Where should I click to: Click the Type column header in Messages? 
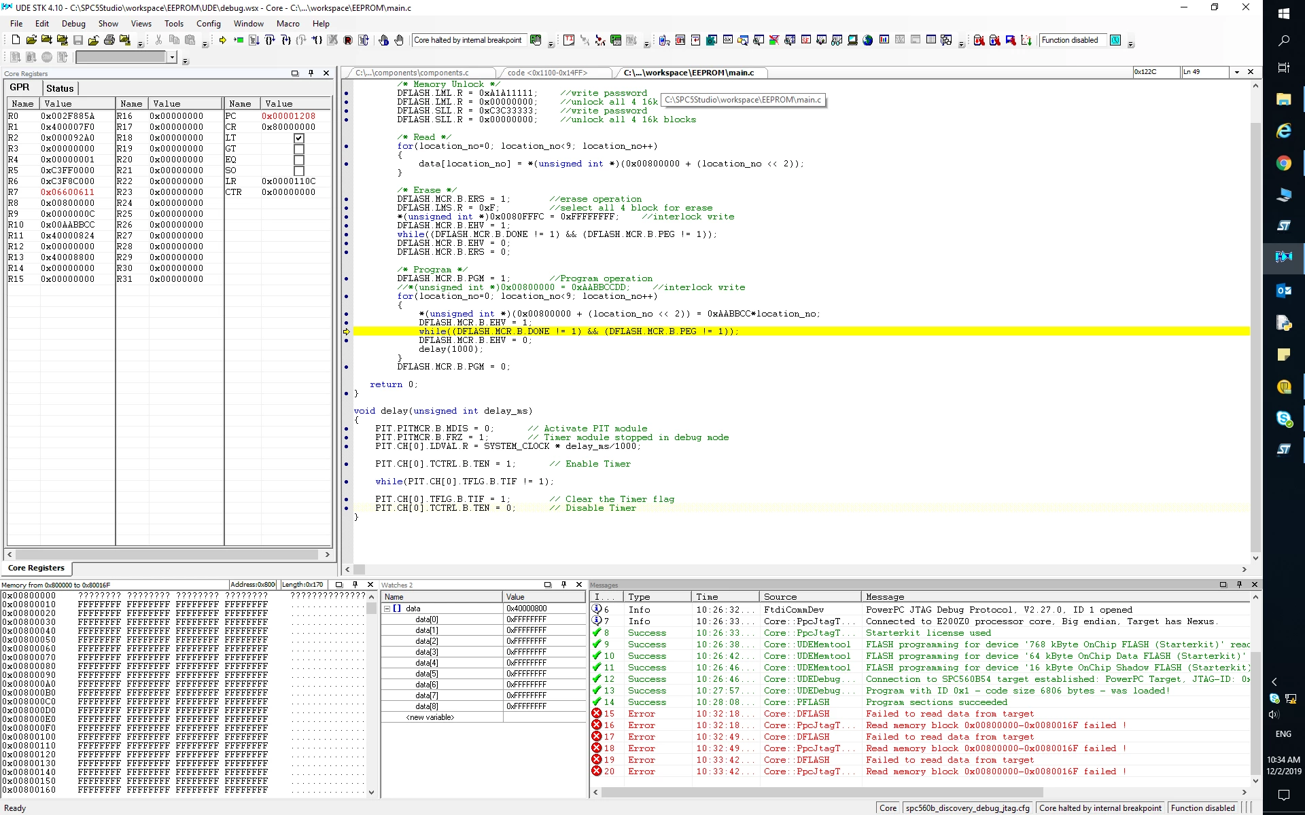tap(657, 597)
